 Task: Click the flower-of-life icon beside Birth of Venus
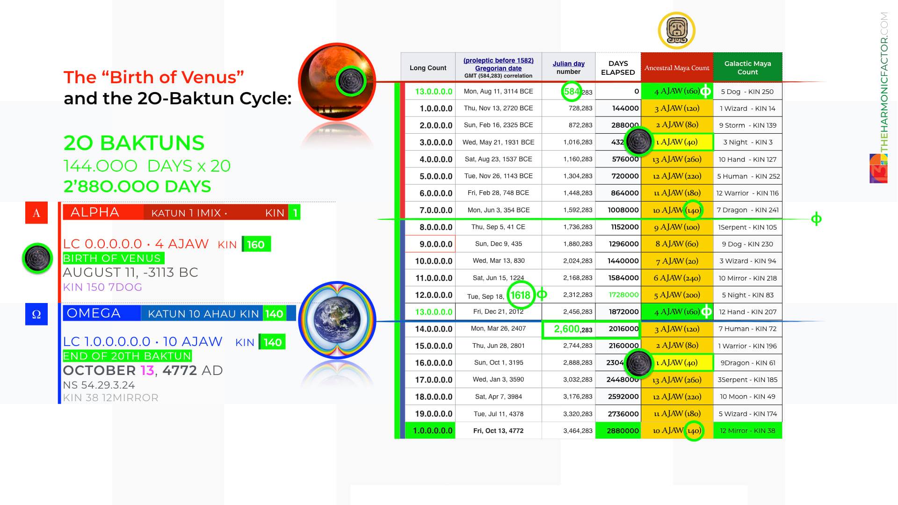click(x=37, y=258)
